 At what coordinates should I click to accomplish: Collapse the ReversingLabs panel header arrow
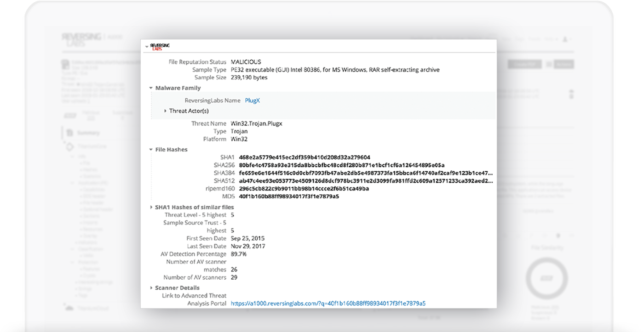[x=146, y=46]
